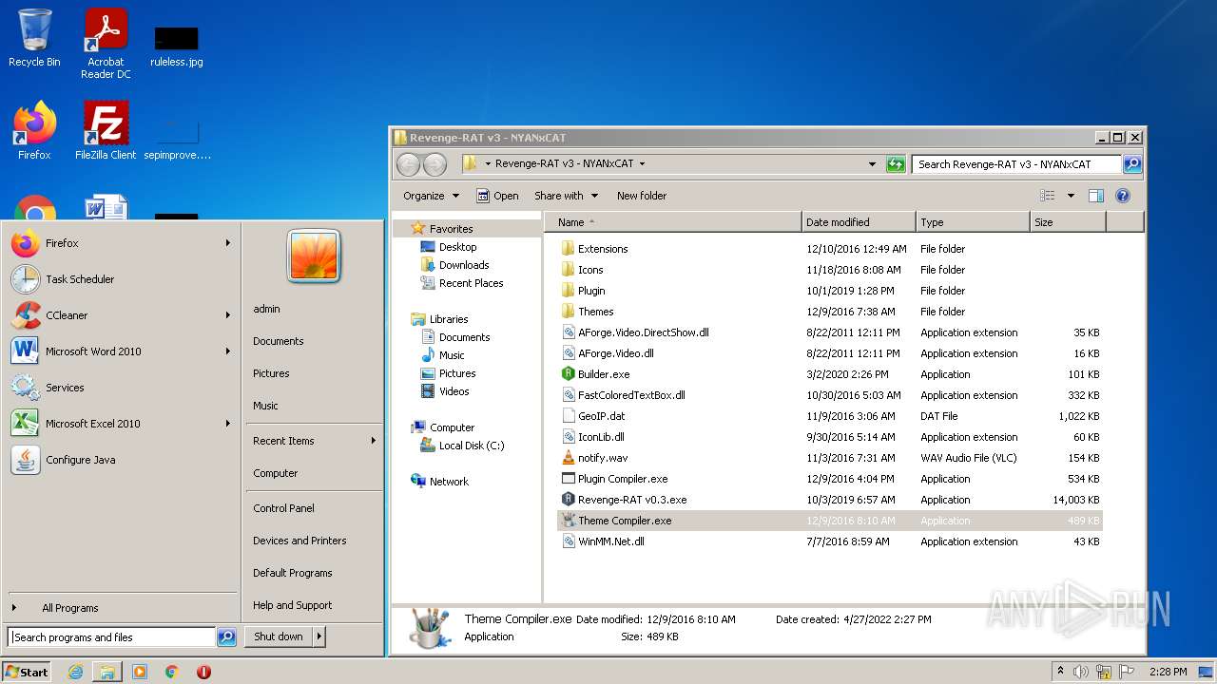
Task: Expand address bar previous locations dropdown
Action: click(872, 164)
